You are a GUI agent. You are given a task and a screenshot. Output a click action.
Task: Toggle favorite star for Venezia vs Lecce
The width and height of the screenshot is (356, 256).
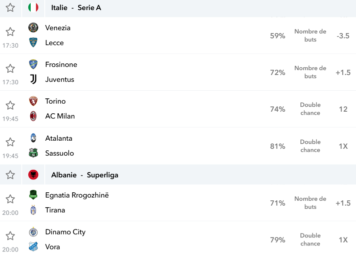[10, 32]
